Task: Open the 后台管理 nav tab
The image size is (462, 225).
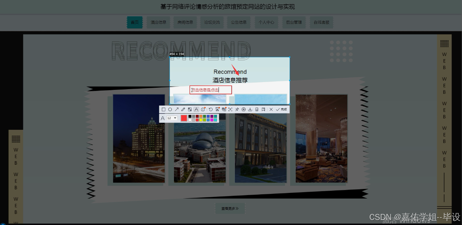Action: click(294, 22)
